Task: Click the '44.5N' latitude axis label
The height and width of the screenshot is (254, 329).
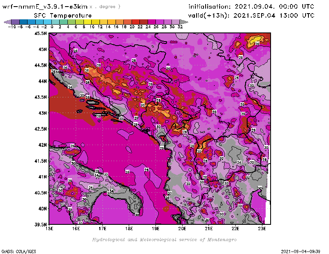Action: [40, 65]
